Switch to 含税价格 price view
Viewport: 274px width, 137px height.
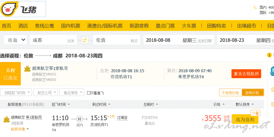252,92
